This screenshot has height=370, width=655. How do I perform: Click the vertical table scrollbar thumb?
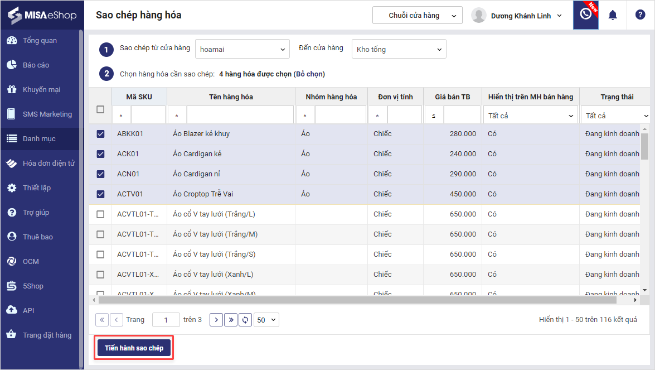pyautogui.click(x=644, y=146)
